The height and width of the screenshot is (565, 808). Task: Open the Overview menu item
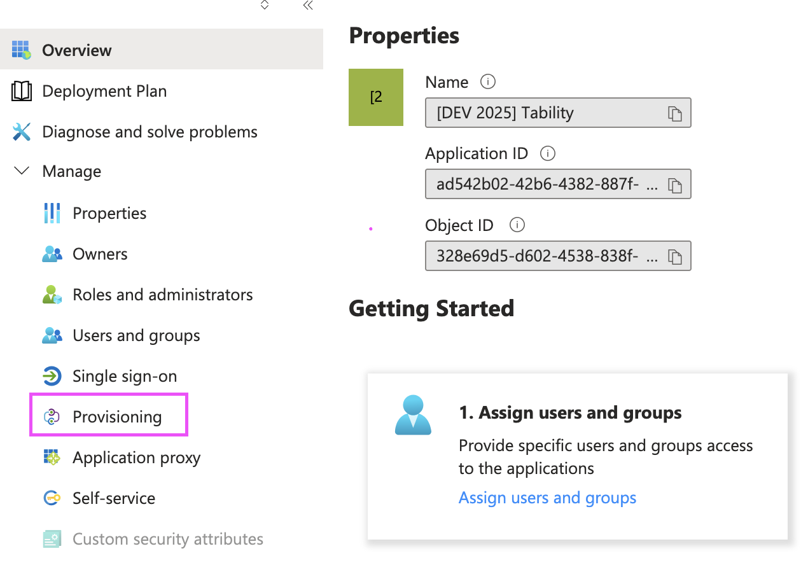pos(76,50)
